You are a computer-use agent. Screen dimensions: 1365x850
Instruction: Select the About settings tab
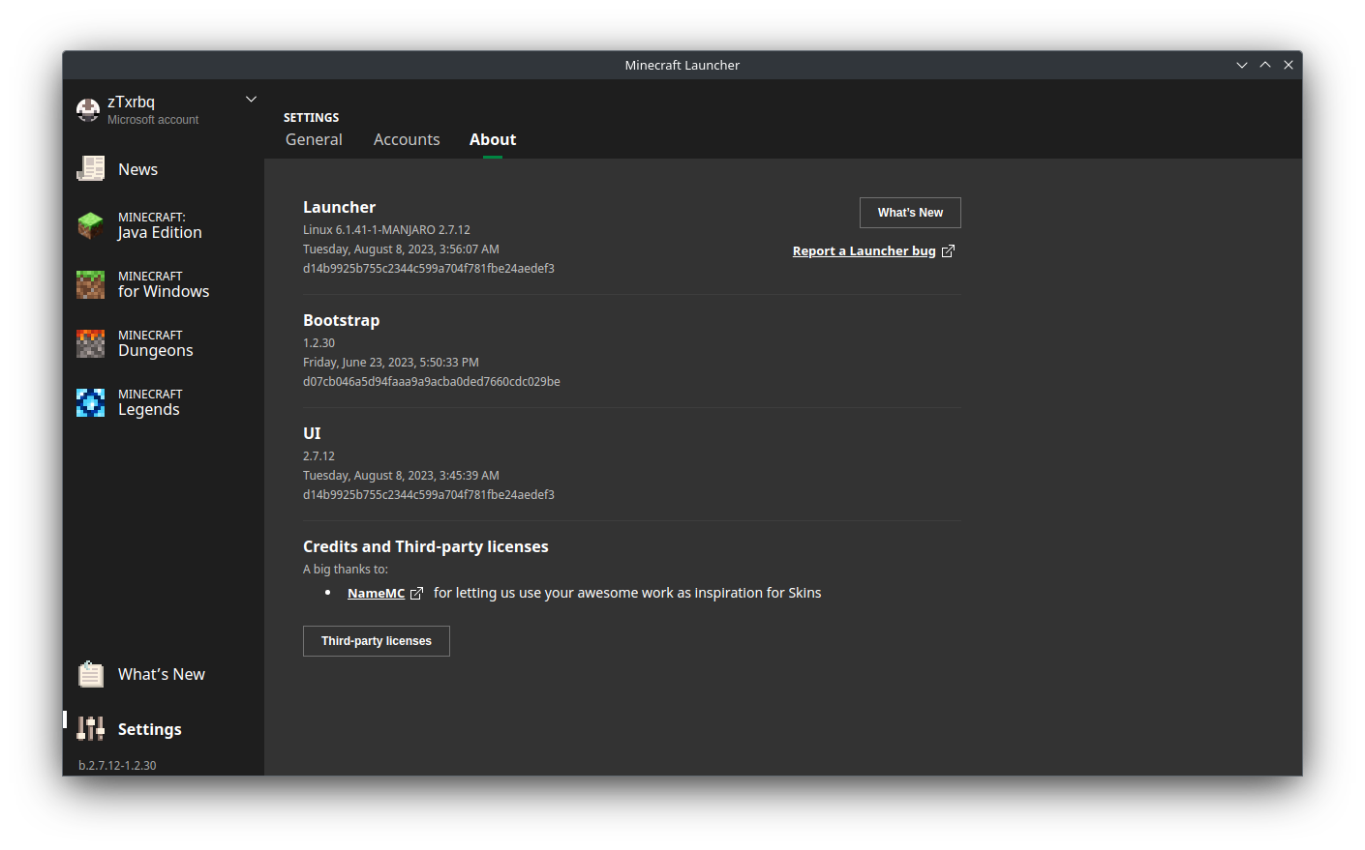click(493, 140)
